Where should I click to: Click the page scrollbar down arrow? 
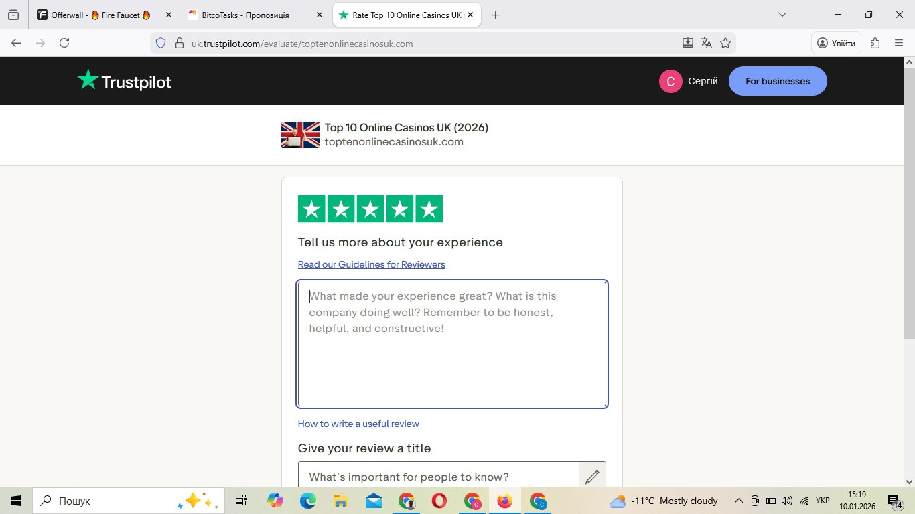909,481
